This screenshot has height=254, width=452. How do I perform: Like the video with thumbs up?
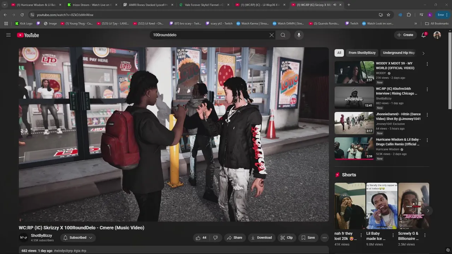tap(201, 238)
